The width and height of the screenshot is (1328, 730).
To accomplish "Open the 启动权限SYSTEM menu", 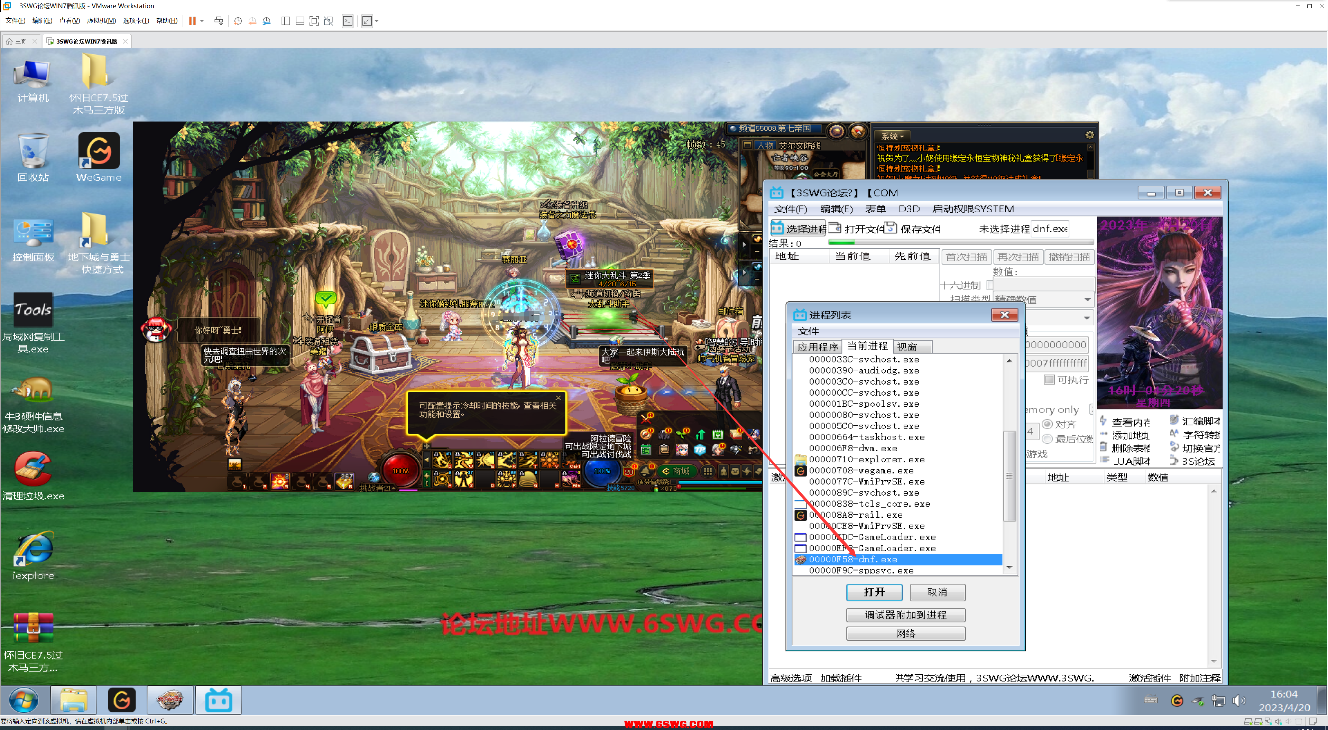I will pos(973,209).
